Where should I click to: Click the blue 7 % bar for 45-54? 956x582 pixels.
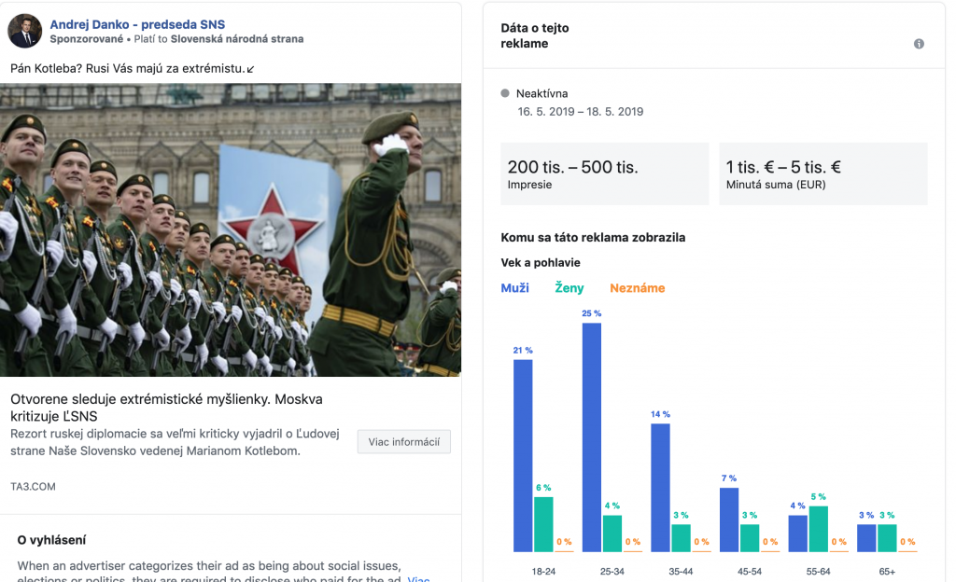(729, 520)
